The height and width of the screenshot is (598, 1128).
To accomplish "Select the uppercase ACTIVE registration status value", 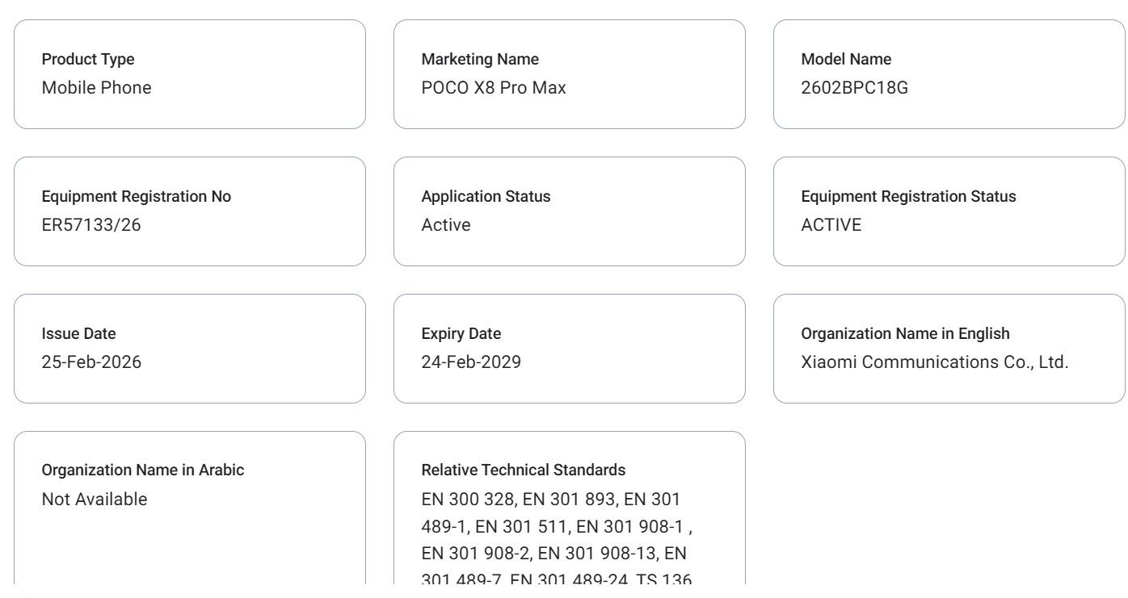I will (831, 225).
